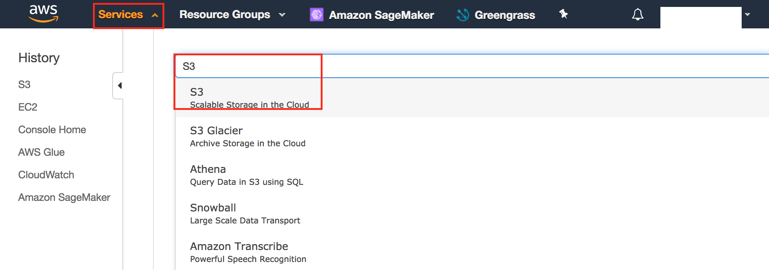Image resolution: width=769 pixels, height=270 pixels.
Task: Open the account menu dropdown arrow
Action: tap(747, 15)
